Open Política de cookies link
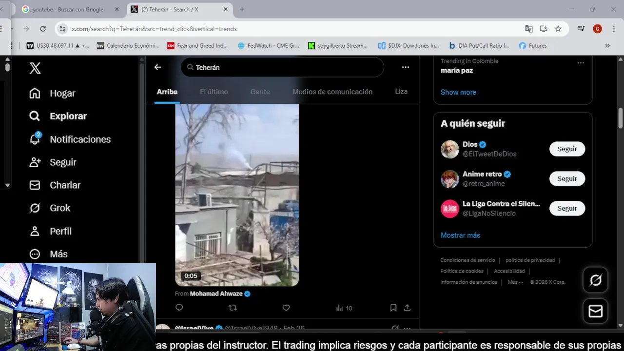Screen dimensions: 624x351 [x=462, y=271]
